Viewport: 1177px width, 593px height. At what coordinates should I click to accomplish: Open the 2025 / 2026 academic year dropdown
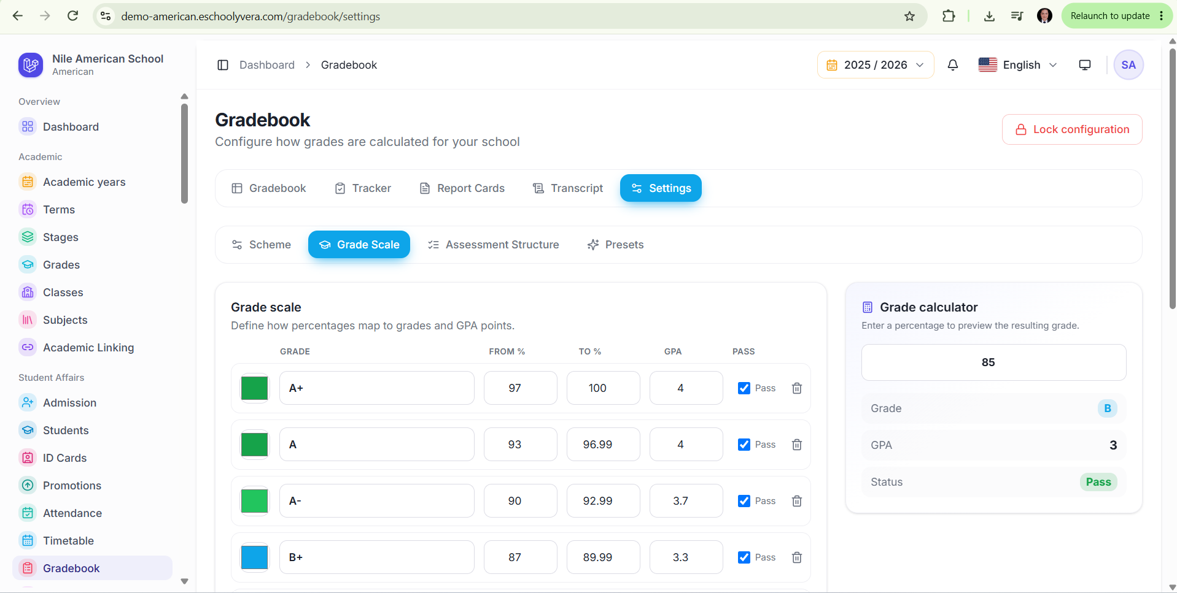[876, 65]
